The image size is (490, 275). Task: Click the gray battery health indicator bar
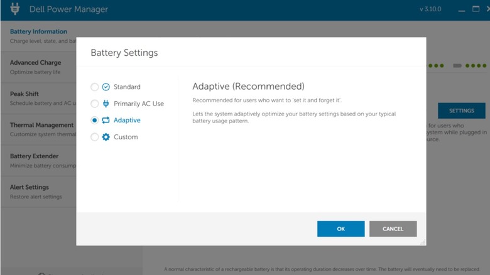pyautogui.click(x=457, y=66)
